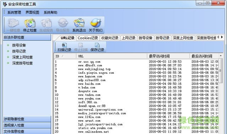The width and height of the screenshot is (227, 134).
Task: Switch to the 深度拨号检查 tab
Action: coord(206,38)
